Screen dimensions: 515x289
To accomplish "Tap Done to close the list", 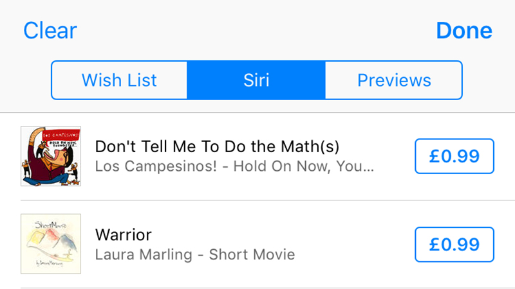I will click(464, 30).
